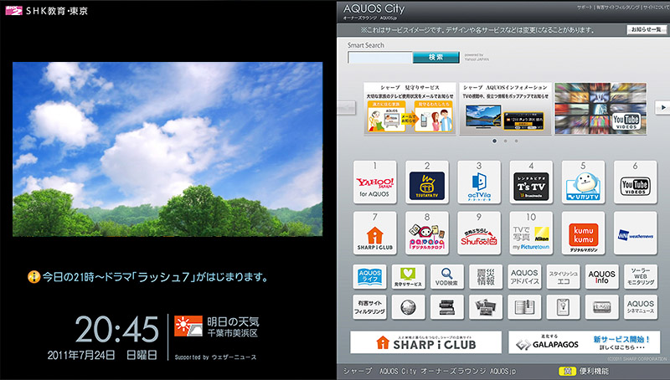Image resolution: width=670 pixels, height=380 pixels.
Task: Select the T's TV rental video tile
Action: coord(531,182)
